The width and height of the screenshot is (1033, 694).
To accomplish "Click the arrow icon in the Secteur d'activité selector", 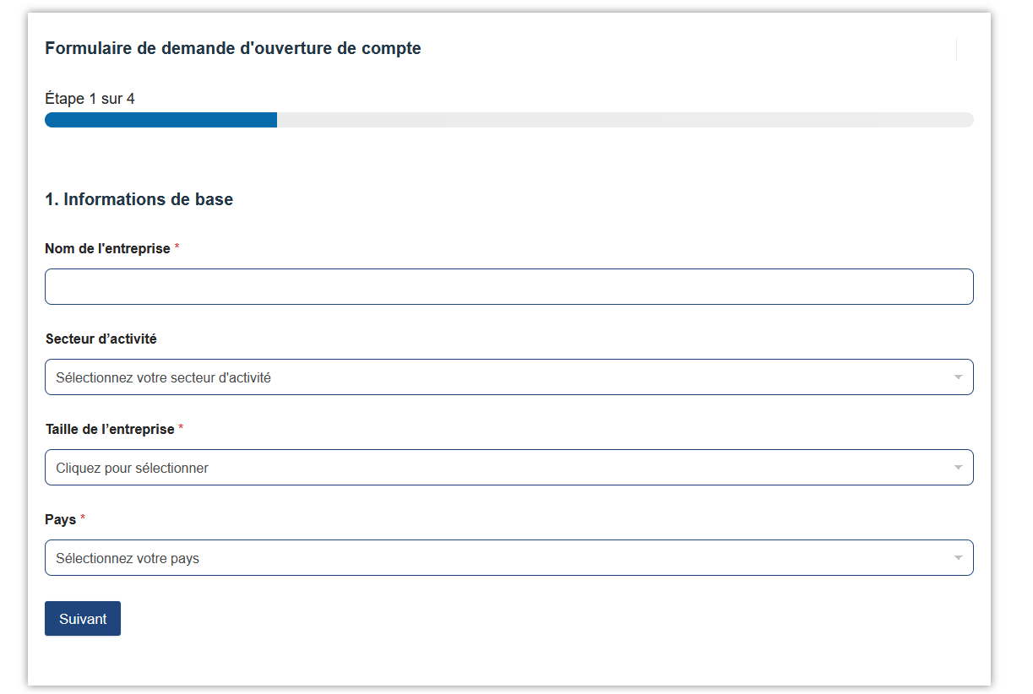I will tap(958, 377).
